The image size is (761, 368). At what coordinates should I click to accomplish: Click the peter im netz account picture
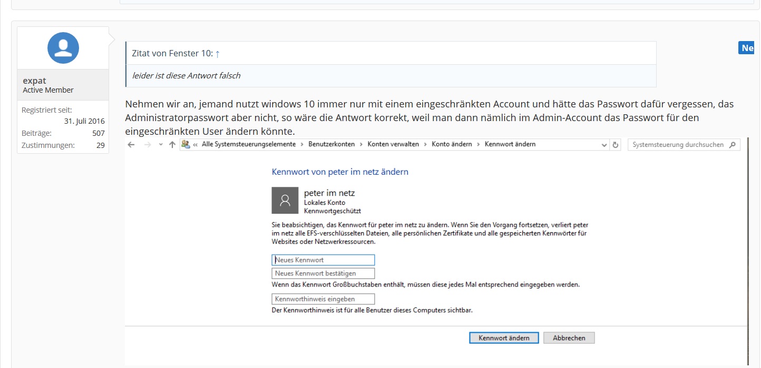285,200
